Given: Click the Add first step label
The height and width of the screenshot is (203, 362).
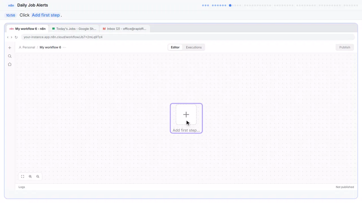Looking at the screenshot, I should click(186, 130).
